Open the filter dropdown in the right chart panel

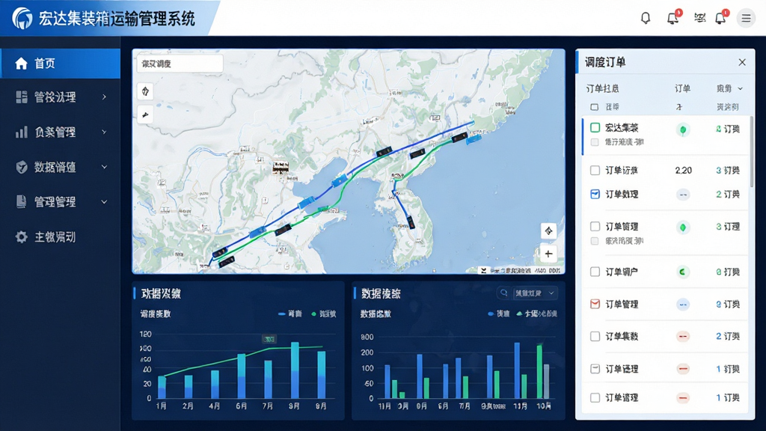pyautogui.click(x=535, y=293)
